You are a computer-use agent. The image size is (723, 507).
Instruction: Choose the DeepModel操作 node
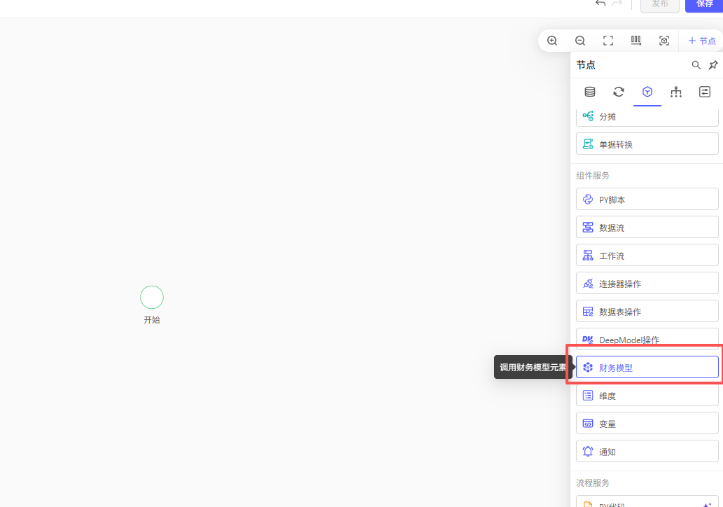point(647,340)
